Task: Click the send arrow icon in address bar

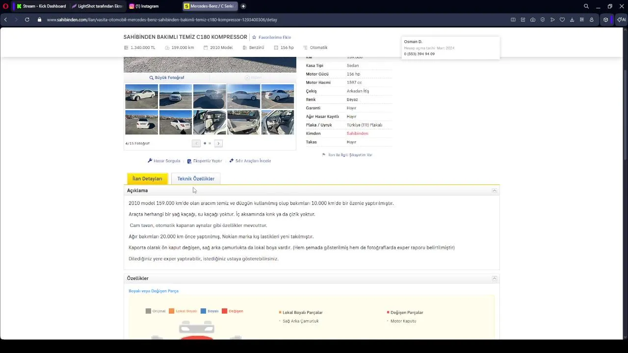Action: (x=552, y=20)
